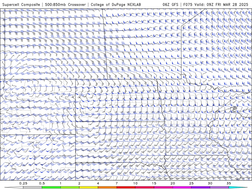252x189 pixels.
Task: Click the colorbar label 10
Action: [x=135, y=183]
